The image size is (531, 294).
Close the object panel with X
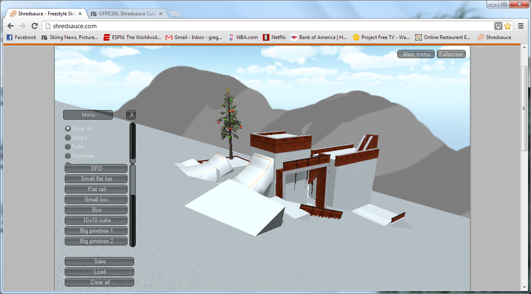[x=131, y=115]
